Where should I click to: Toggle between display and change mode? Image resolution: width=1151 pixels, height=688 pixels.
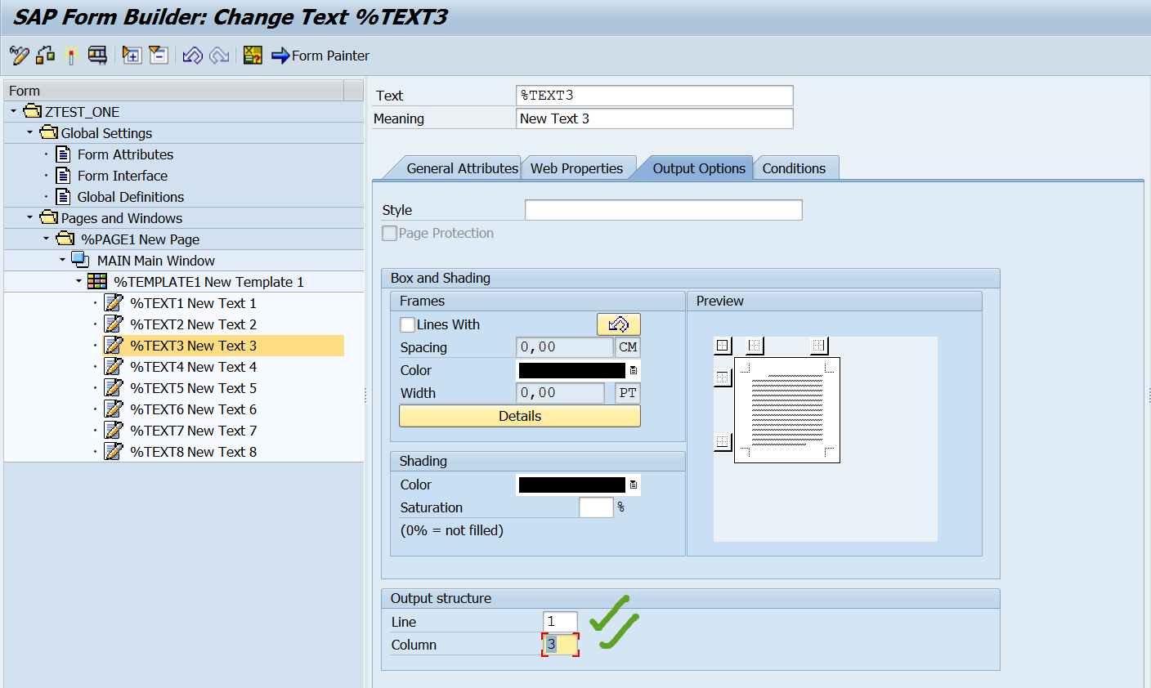coord(20,56)
